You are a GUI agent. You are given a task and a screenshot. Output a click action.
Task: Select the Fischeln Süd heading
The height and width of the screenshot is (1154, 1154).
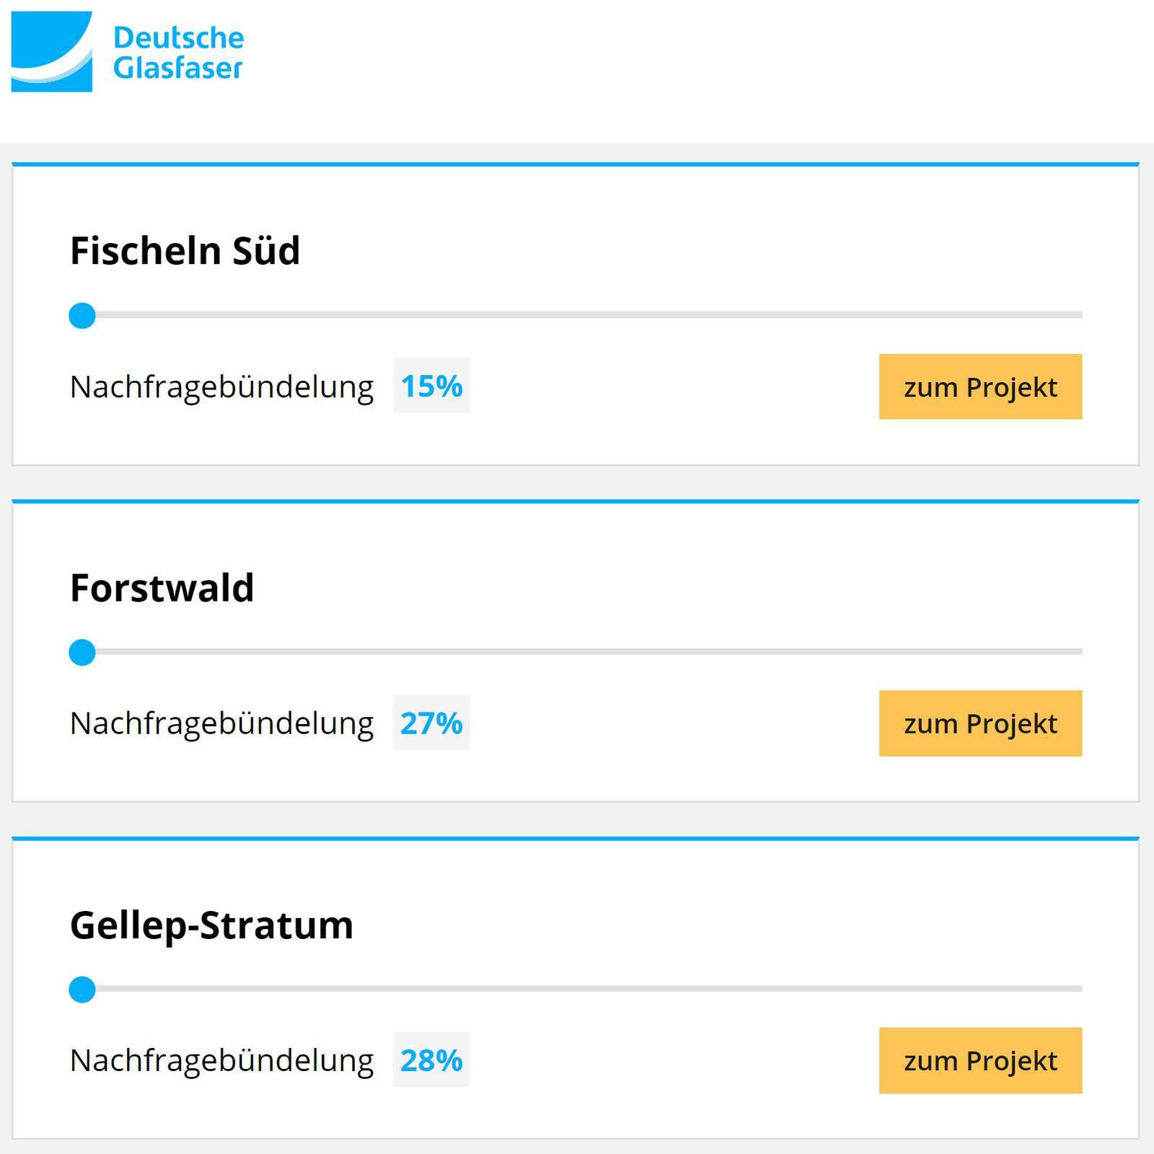184,250
